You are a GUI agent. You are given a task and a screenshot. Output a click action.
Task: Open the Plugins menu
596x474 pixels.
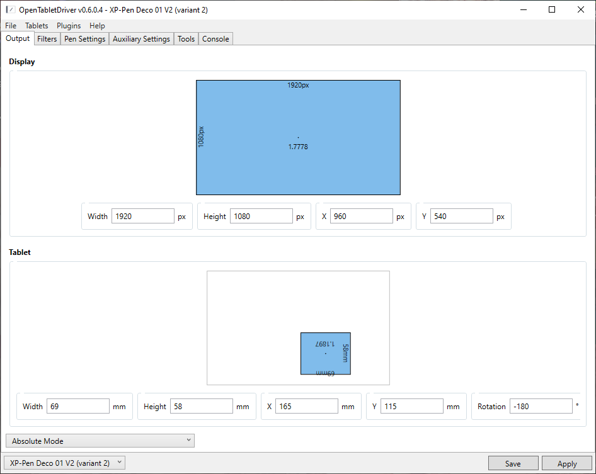(69, 26)
